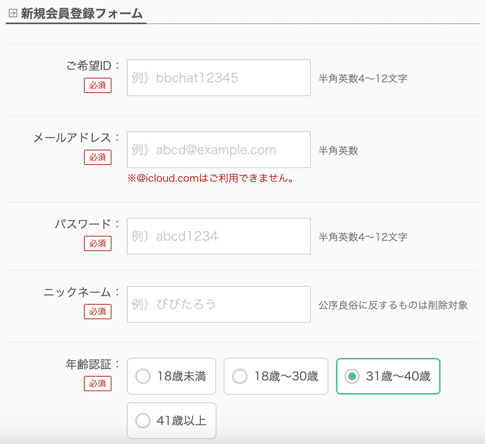
Task: Click the ニックネーム entry field
Action: click(218, 304)
